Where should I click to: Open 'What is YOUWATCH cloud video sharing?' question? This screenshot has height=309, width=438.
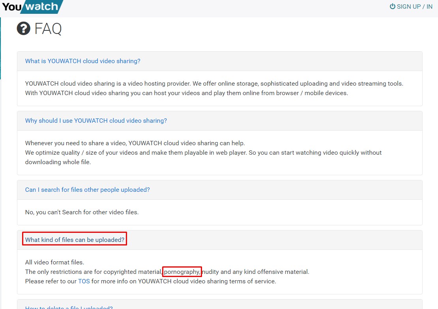tap(83, 61)
